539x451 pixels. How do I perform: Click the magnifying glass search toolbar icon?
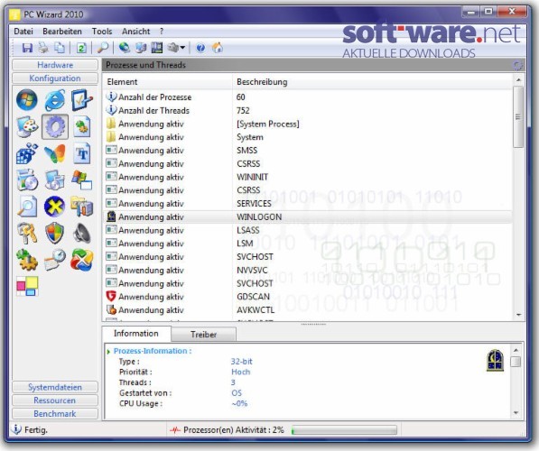103,48
